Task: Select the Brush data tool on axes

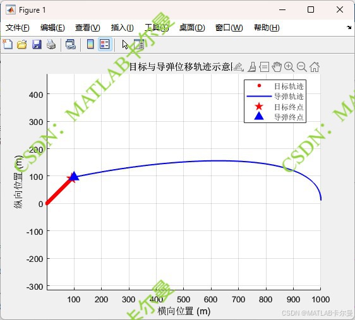Action: pyautogui.click(x=252, y=67)
